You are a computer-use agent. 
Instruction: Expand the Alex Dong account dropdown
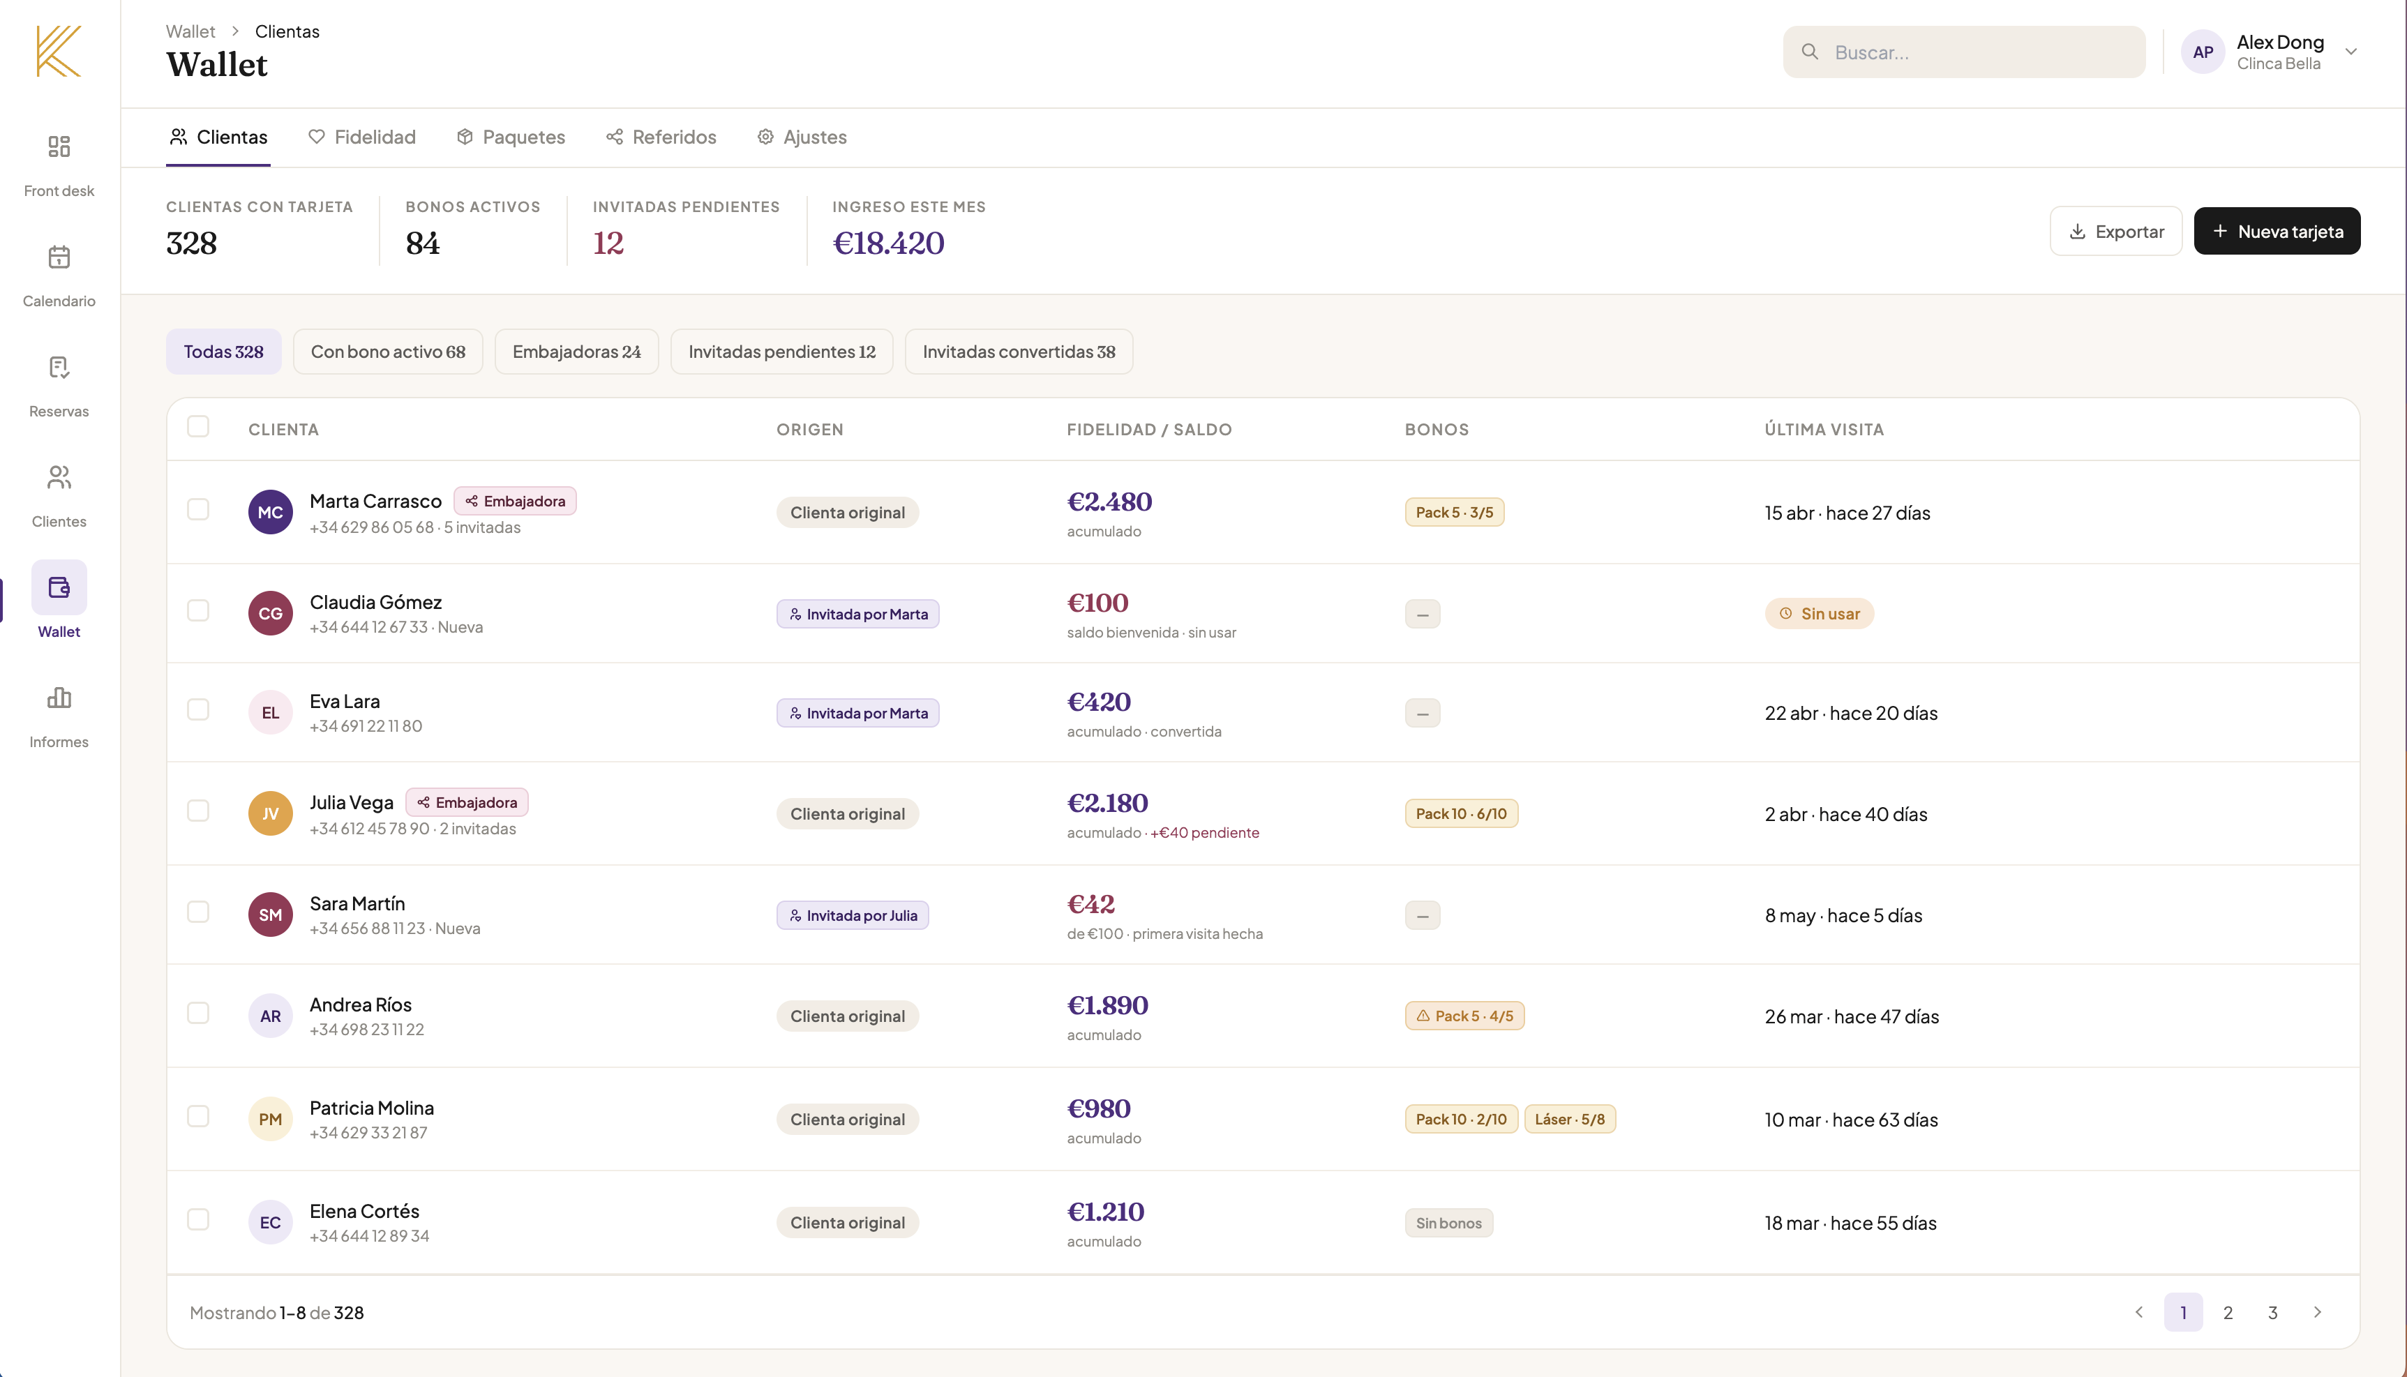coord(2351,52)
